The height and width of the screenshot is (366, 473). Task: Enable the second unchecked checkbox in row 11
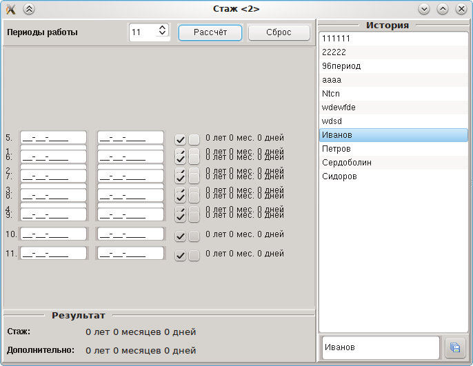[194, 256]
